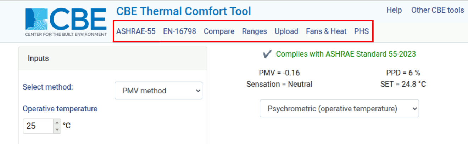Expand the Psychrometric chart type dropdown
The height and width of the screenshot is (144, 468).
coord(339,109)
